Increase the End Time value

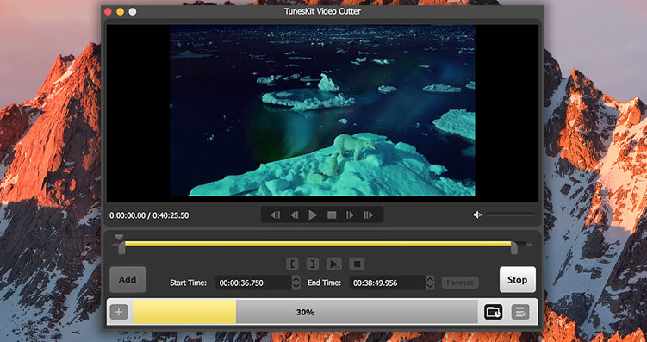pos(430,279)
